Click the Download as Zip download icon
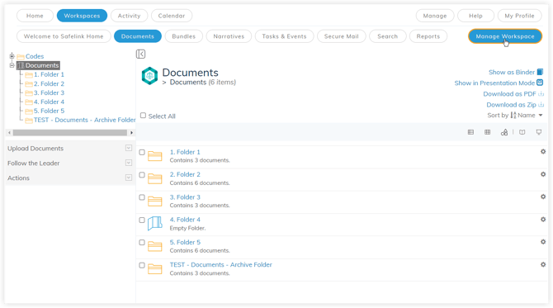The width and height of the screenshot is (553, 308). click(x=541, y=104)
